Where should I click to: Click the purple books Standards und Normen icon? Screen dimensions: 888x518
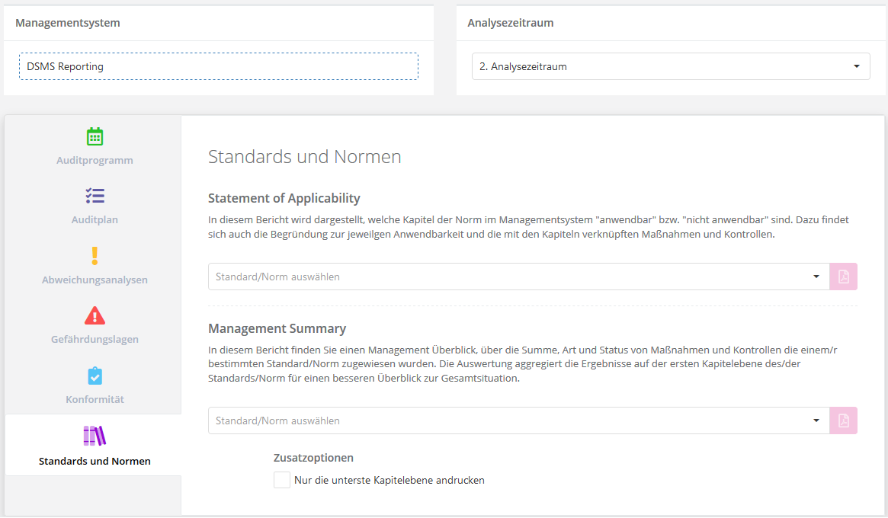(x=95, y=436)
